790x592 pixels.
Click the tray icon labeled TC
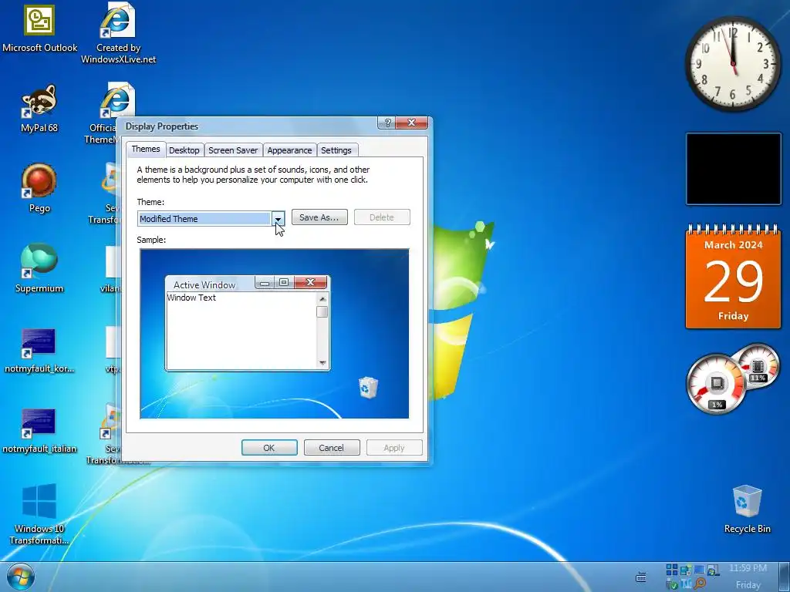pos(686,584)
